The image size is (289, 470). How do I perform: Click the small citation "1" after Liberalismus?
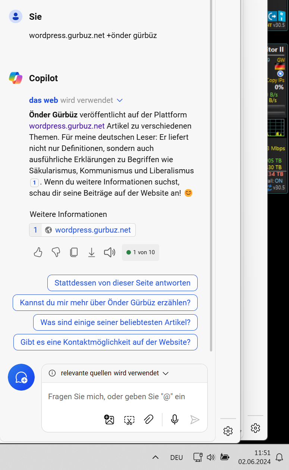pos(34,183)
